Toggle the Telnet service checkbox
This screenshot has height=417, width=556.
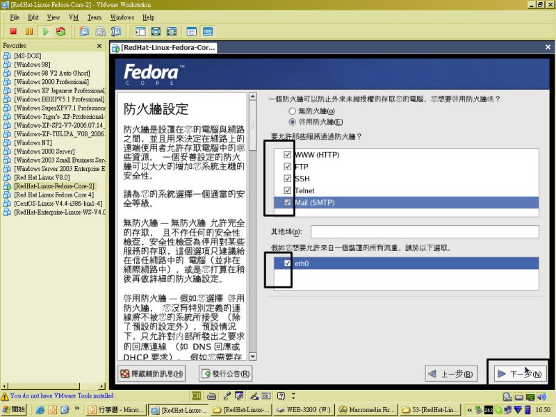click(288, 190)
